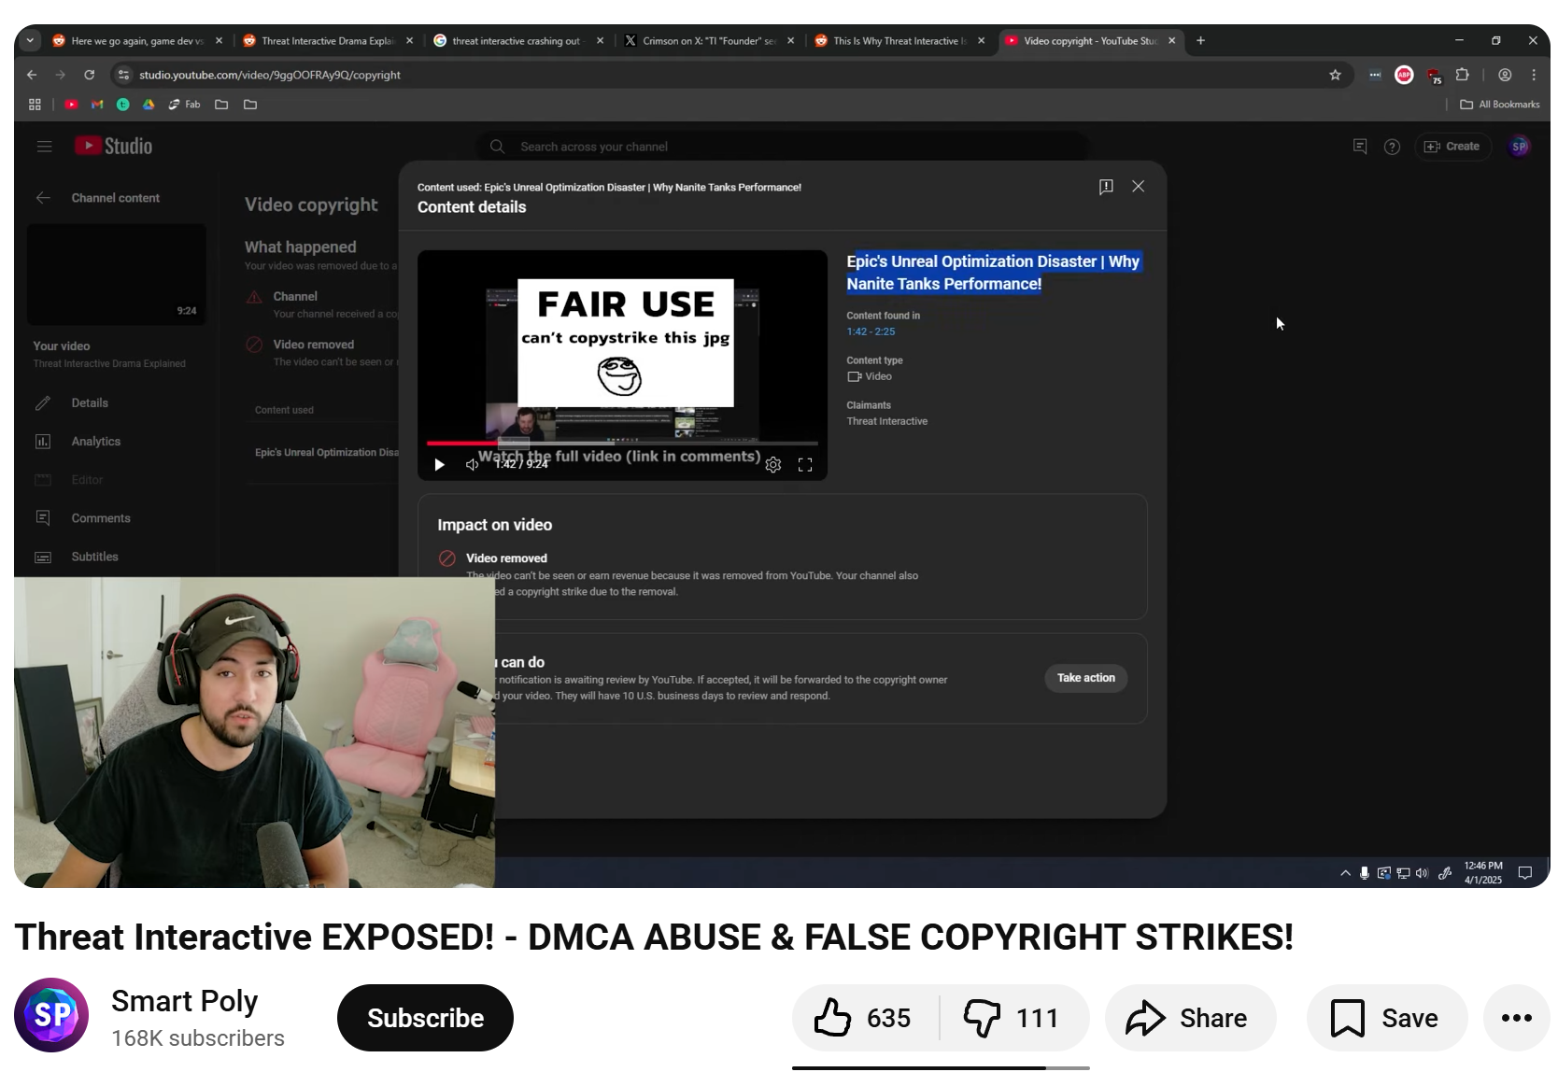Enter fullscreen on the preview player
The width and height of the screenshot is (1558, 1072).
(x=805, y=464)
